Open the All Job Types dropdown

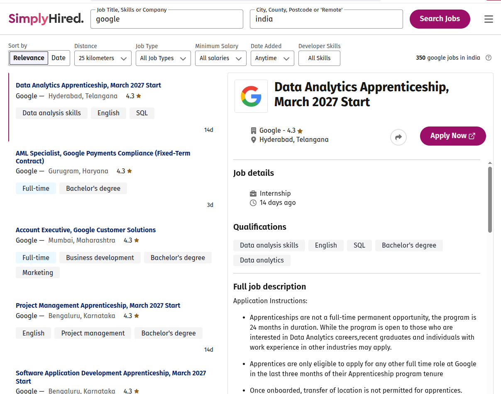click(x=163, y=58)
